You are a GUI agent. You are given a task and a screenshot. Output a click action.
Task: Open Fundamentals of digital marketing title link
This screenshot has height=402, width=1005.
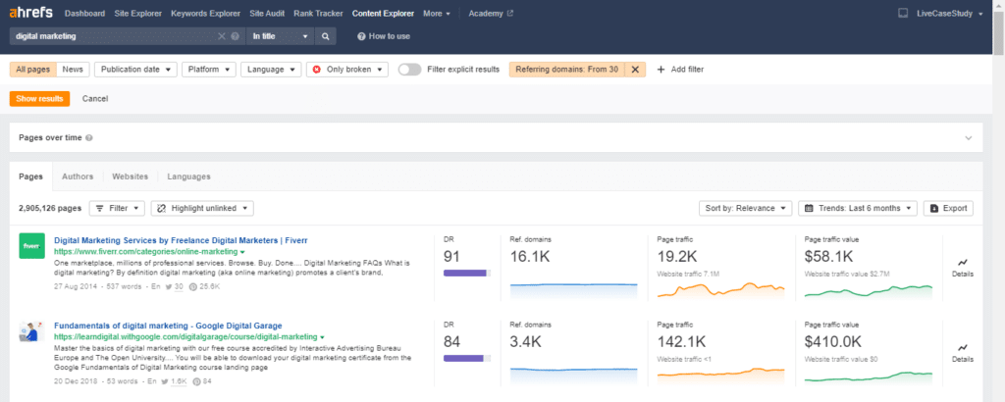click(168, 326)
